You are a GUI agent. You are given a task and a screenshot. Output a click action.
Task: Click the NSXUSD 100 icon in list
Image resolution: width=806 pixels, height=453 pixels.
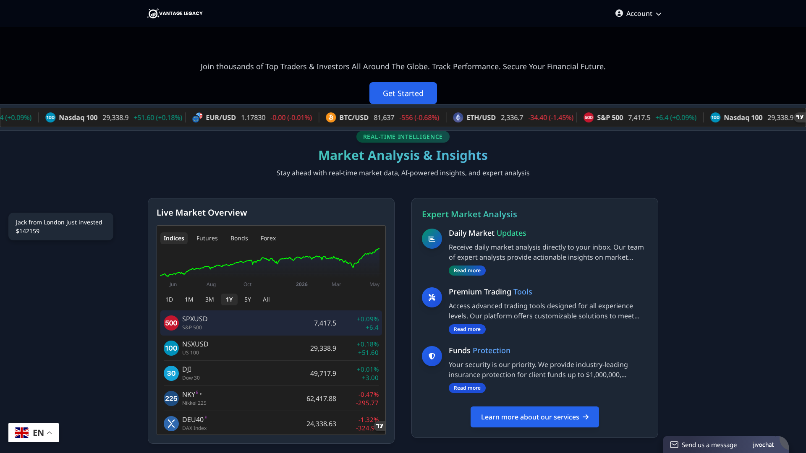pyautogui.click(x=171, y=348)
